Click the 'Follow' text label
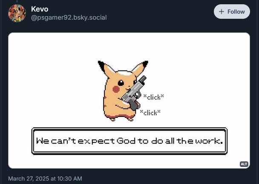259x184 pixels. pyautogui.click(x=236, y=12)
